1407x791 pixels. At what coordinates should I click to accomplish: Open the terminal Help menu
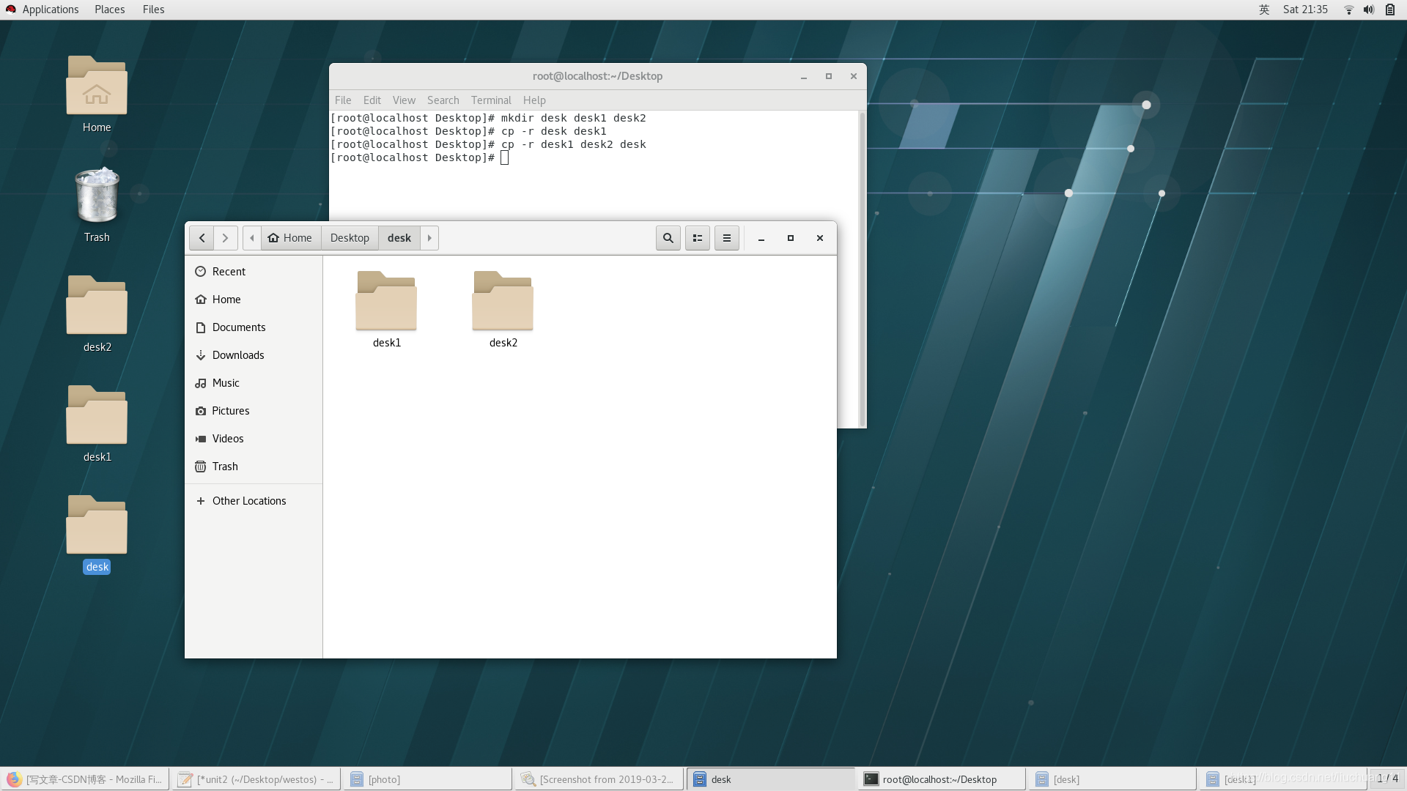(x=534, y=100)
